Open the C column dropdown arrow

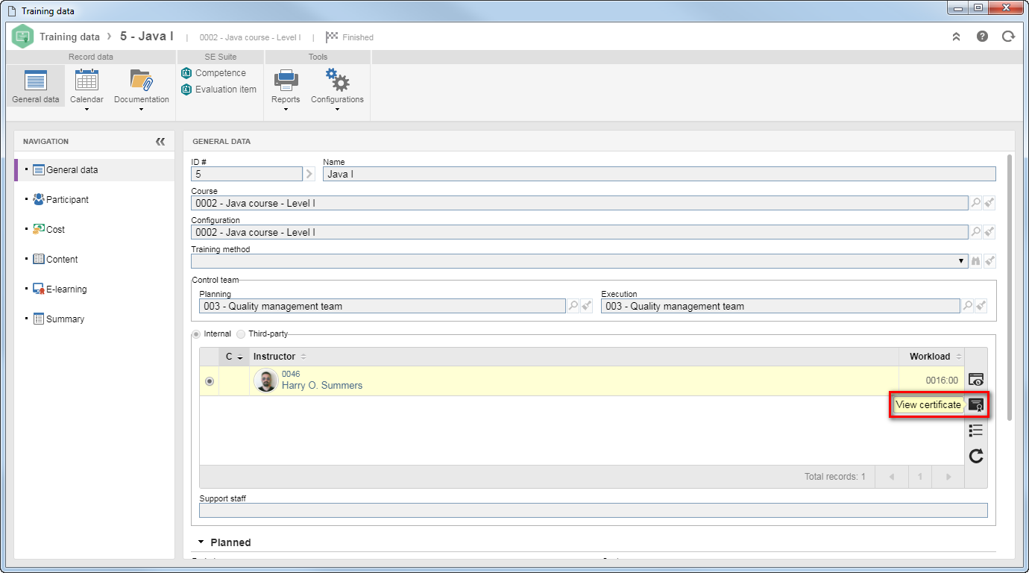(239, 357)
